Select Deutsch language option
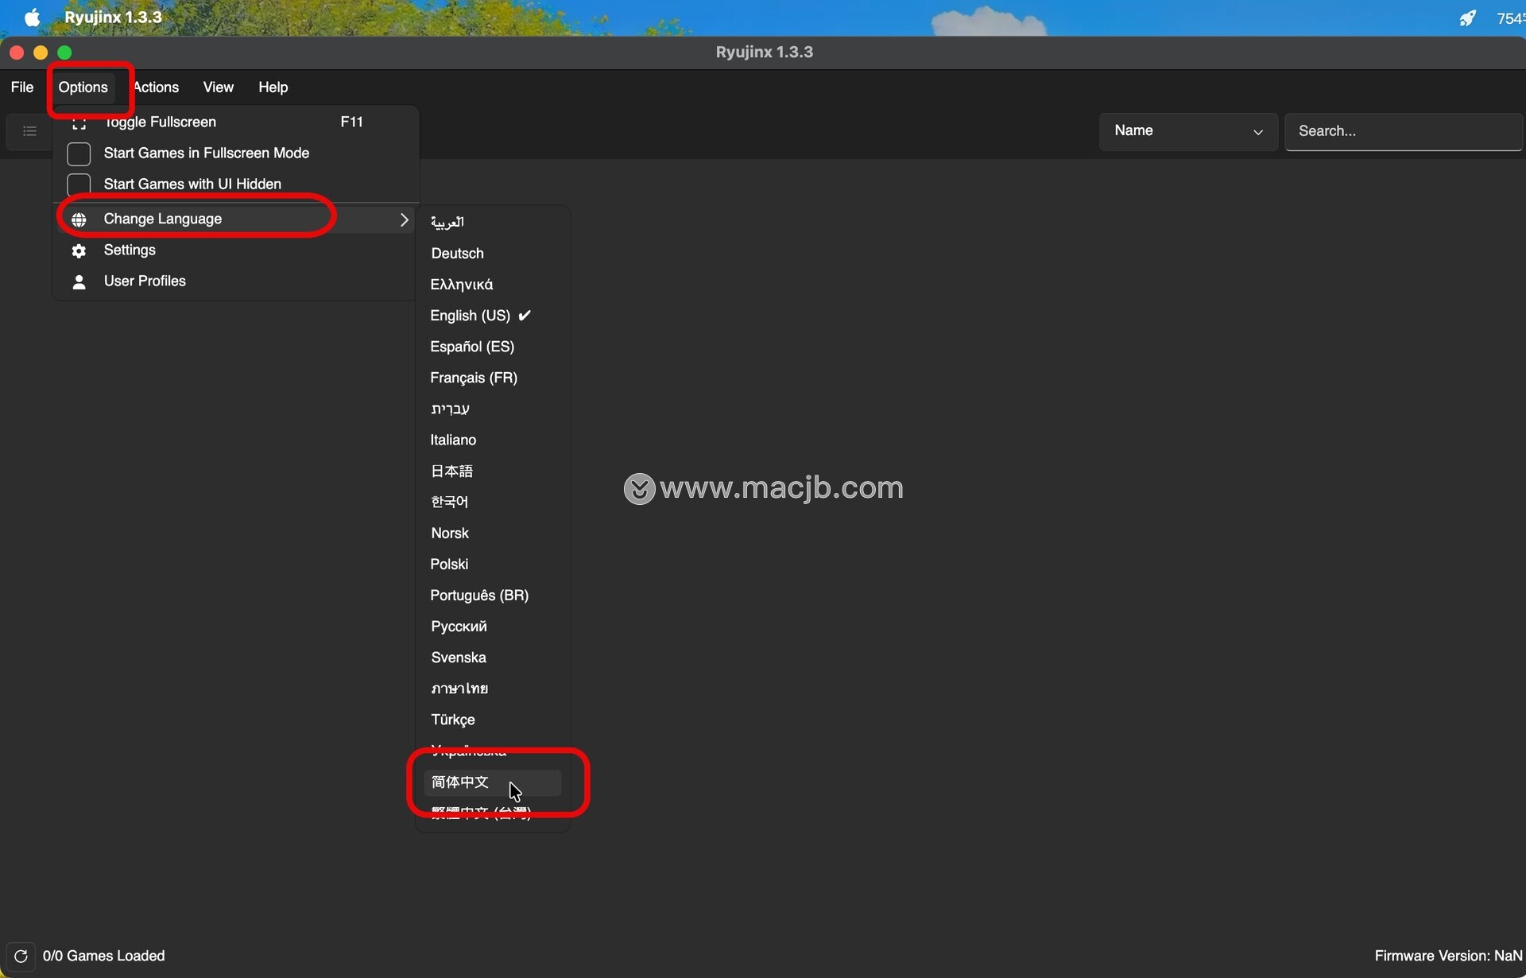 457,254
